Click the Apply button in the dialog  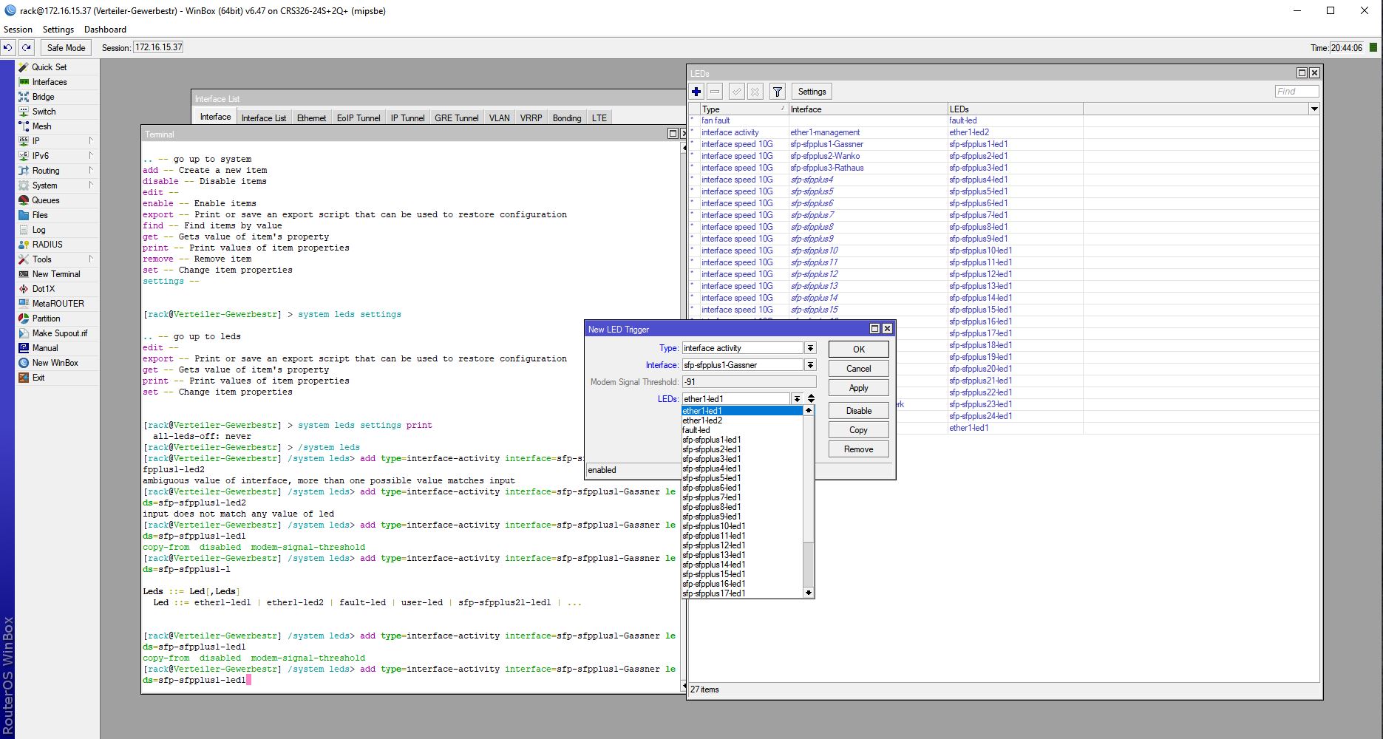pos(858,388)
